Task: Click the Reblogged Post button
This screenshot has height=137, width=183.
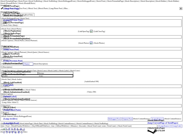Action: click(x=114, y=119)
